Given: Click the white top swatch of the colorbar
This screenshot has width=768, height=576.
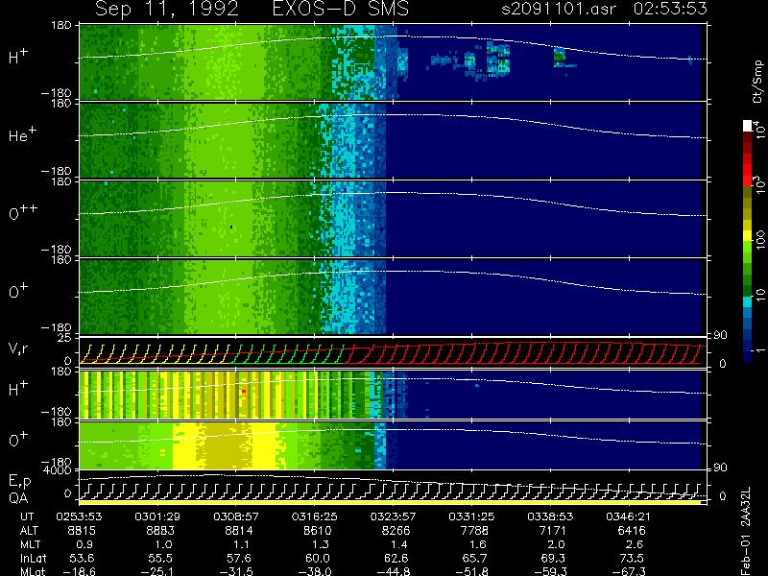Looking at the screenshot, I should click(748, 126).
